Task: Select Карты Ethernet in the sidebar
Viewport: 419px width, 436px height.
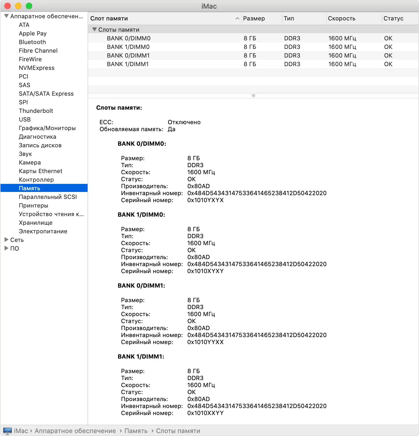Action: pyautogui.click(x=41, y=171)
